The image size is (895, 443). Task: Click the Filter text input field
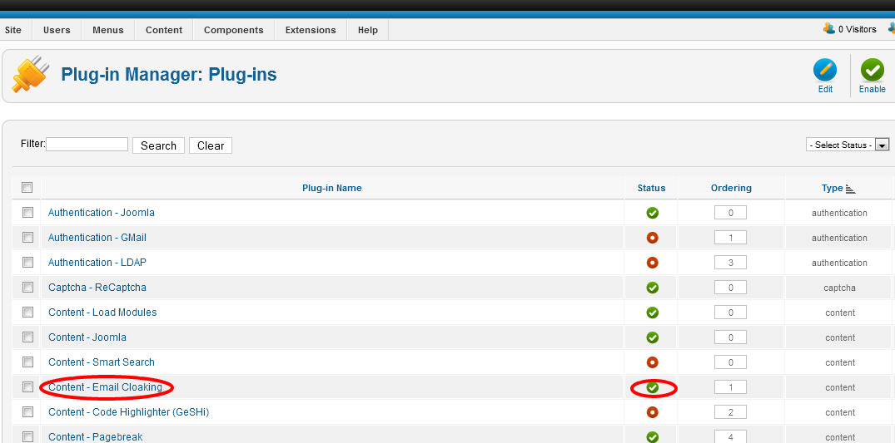(87, 145)
